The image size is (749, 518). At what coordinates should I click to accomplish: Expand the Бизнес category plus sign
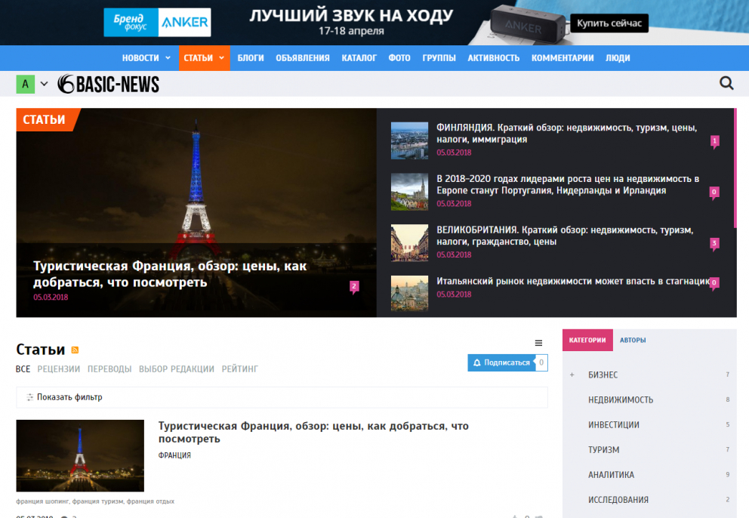pos(572,375)
